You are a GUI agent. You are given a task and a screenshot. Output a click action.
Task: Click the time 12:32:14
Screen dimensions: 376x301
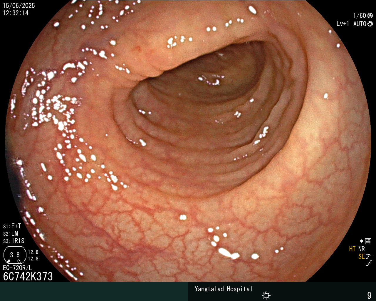[x=16, y=13]
